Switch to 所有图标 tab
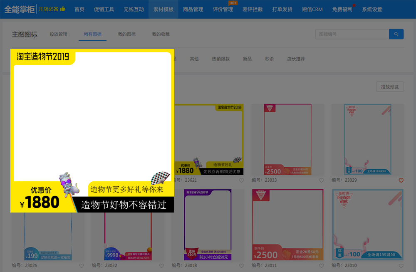 pyautogui.click(x=93, y=34)
